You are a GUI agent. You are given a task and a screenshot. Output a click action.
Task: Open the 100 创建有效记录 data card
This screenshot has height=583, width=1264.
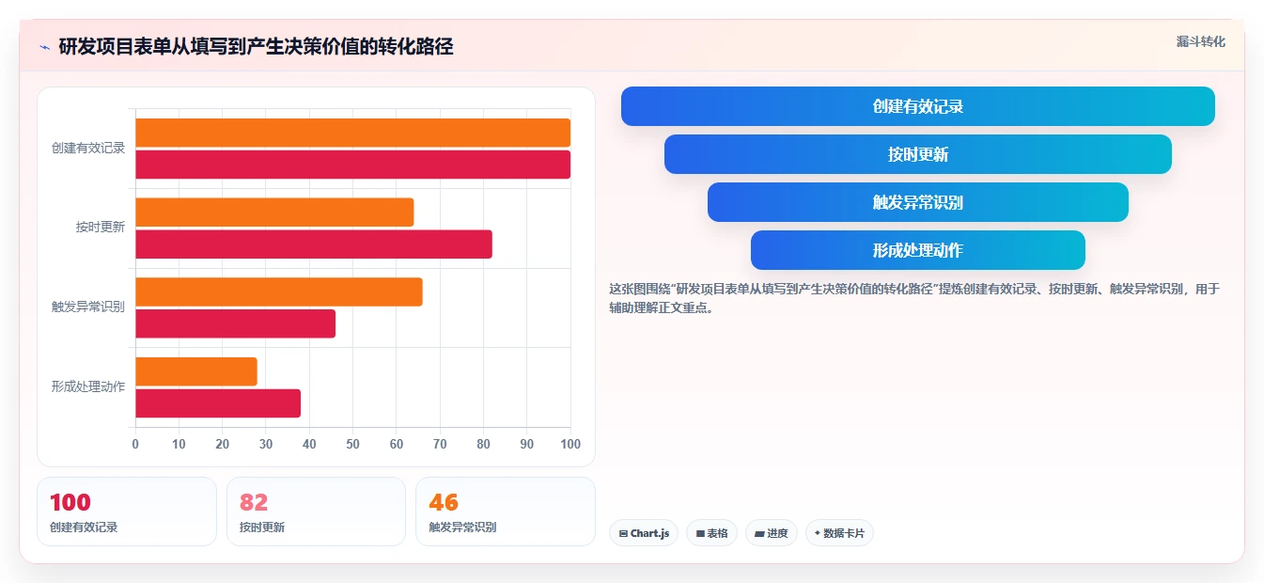[127, 512]
